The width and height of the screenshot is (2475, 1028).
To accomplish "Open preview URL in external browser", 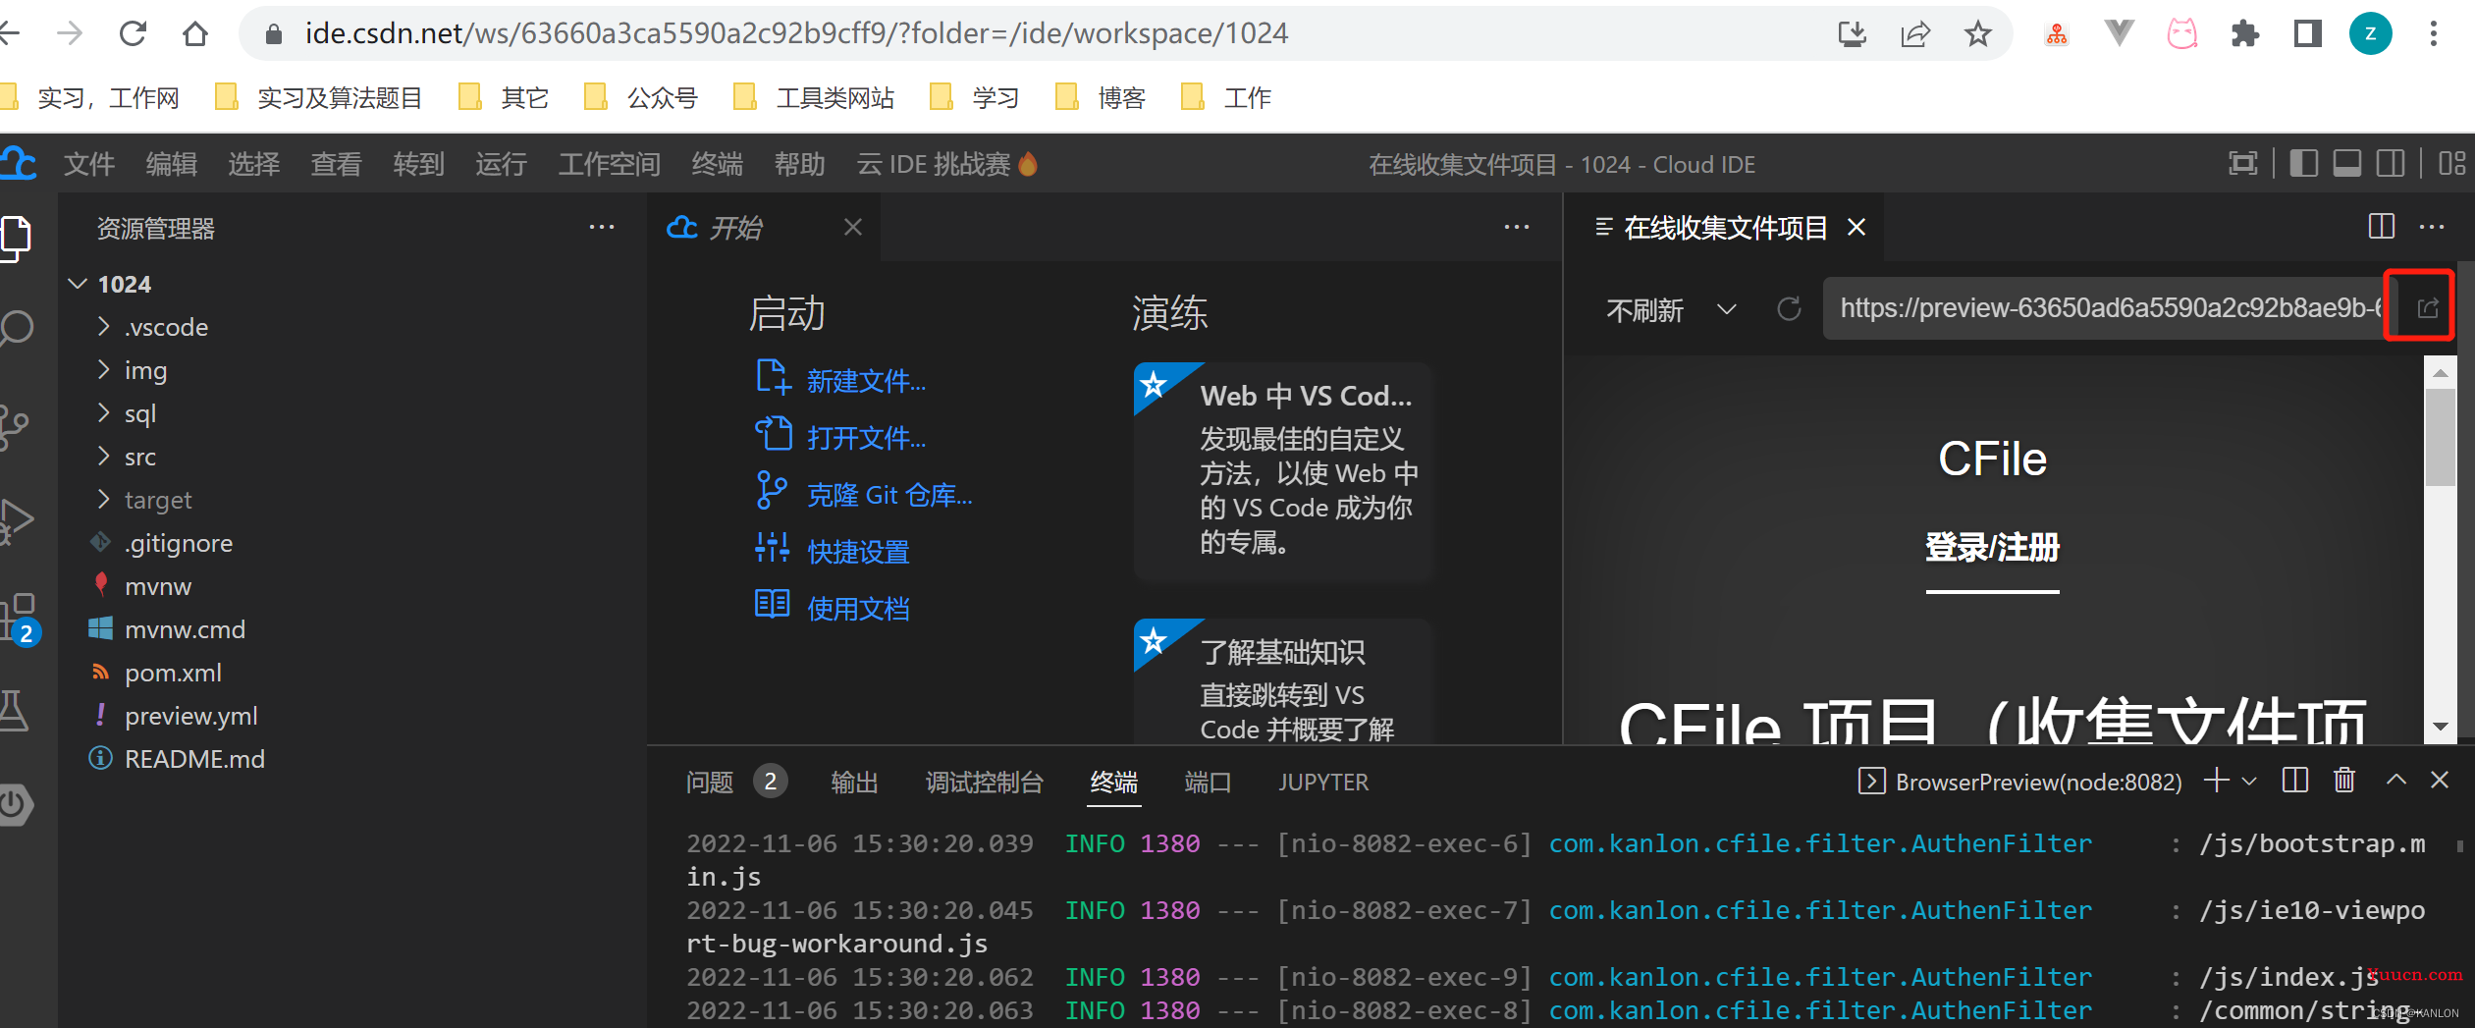I will tap(2427, 308).
